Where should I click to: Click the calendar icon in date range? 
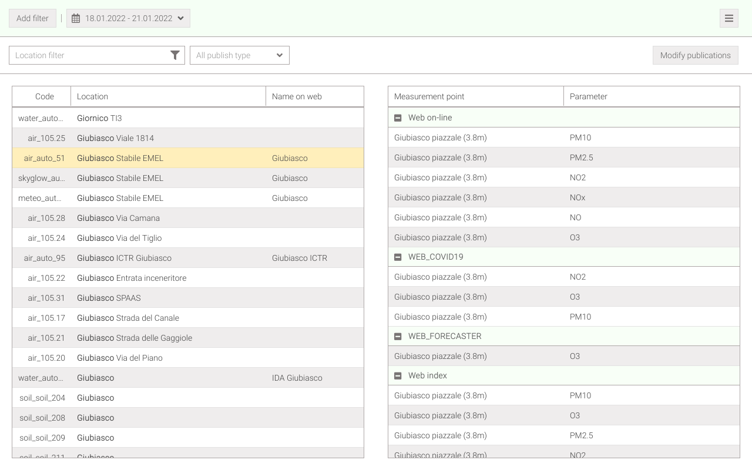(76, 18)
